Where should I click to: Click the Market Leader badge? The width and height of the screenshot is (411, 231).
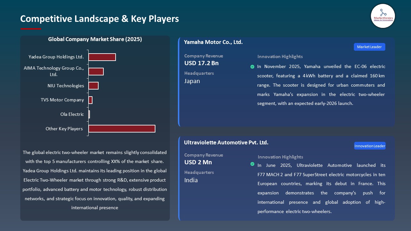click(369, 47)
